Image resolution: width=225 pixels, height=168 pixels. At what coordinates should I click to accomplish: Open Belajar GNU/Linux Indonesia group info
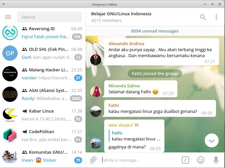pyautogui.click(x=121, y=14)
